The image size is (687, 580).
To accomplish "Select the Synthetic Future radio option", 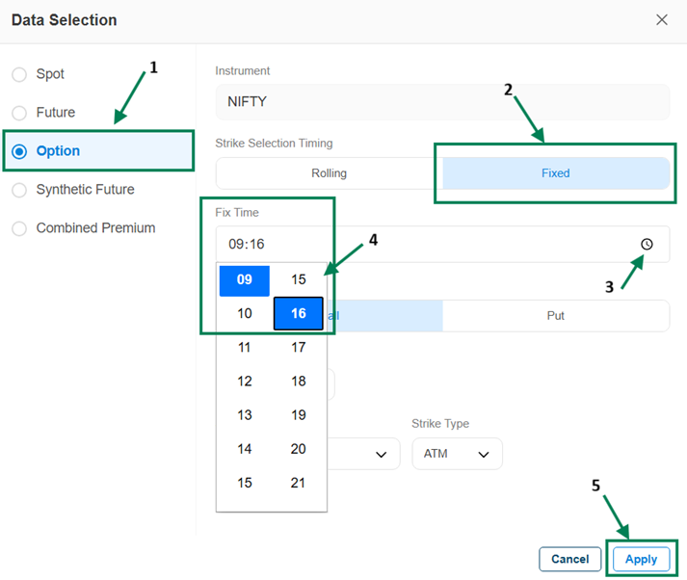I will point(19,190).
